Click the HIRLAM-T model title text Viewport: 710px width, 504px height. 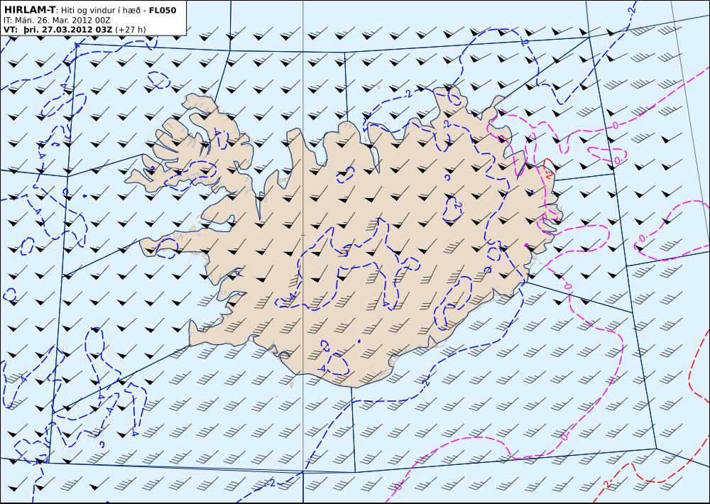pos(29,10)
